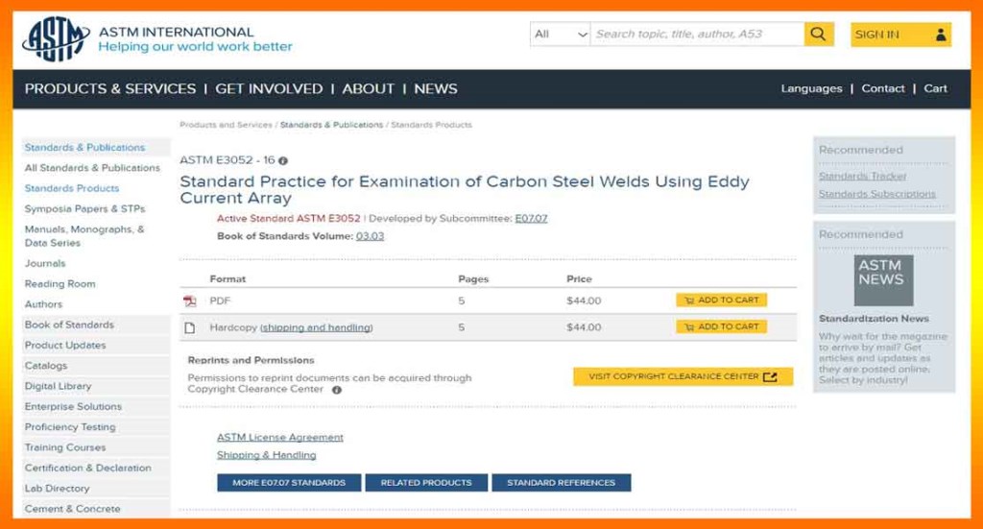The image size is (983, 529).
Task: Click the magnifier search button
Action: pyautogui.click(x=819, y=34)
